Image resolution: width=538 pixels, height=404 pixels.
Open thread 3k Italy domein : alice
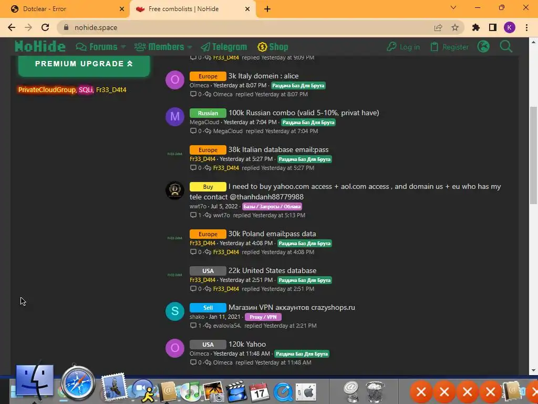(x=264, y=76)
